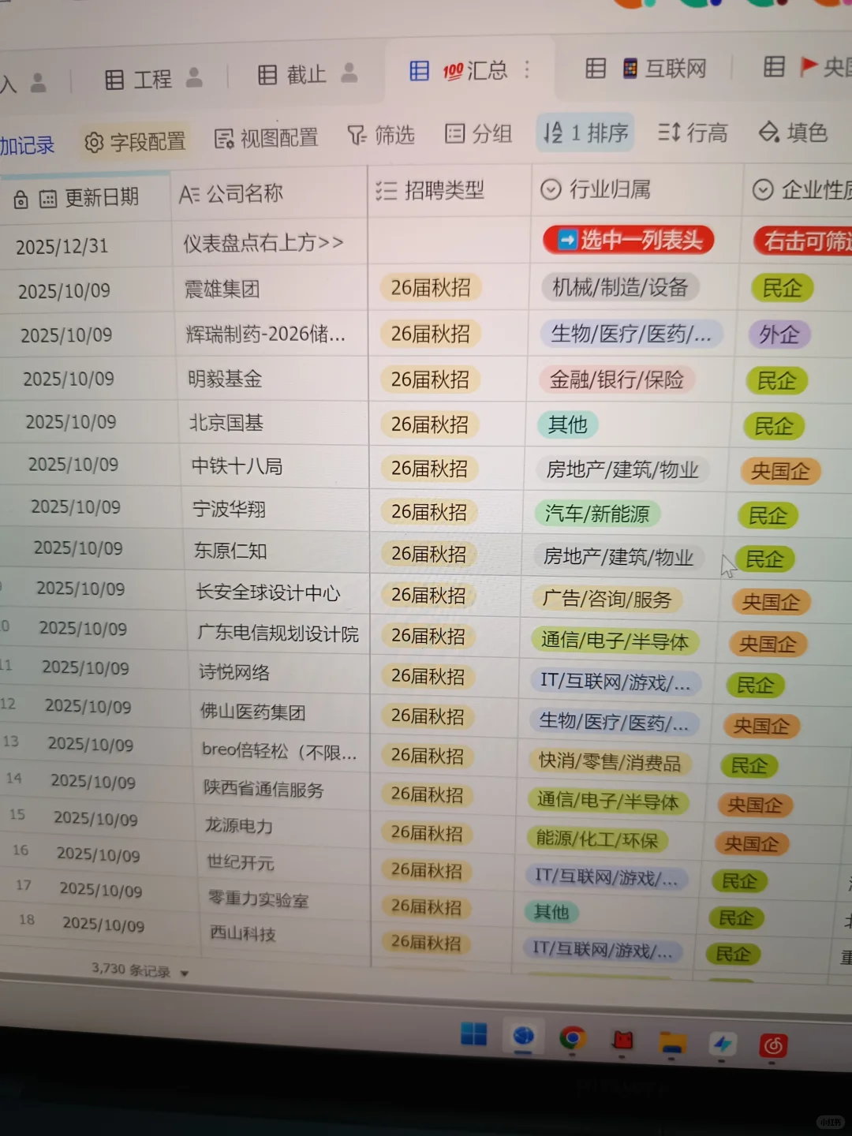
Task: Click the 2025/12/31 date cell
Action: [x=62, y=247]
